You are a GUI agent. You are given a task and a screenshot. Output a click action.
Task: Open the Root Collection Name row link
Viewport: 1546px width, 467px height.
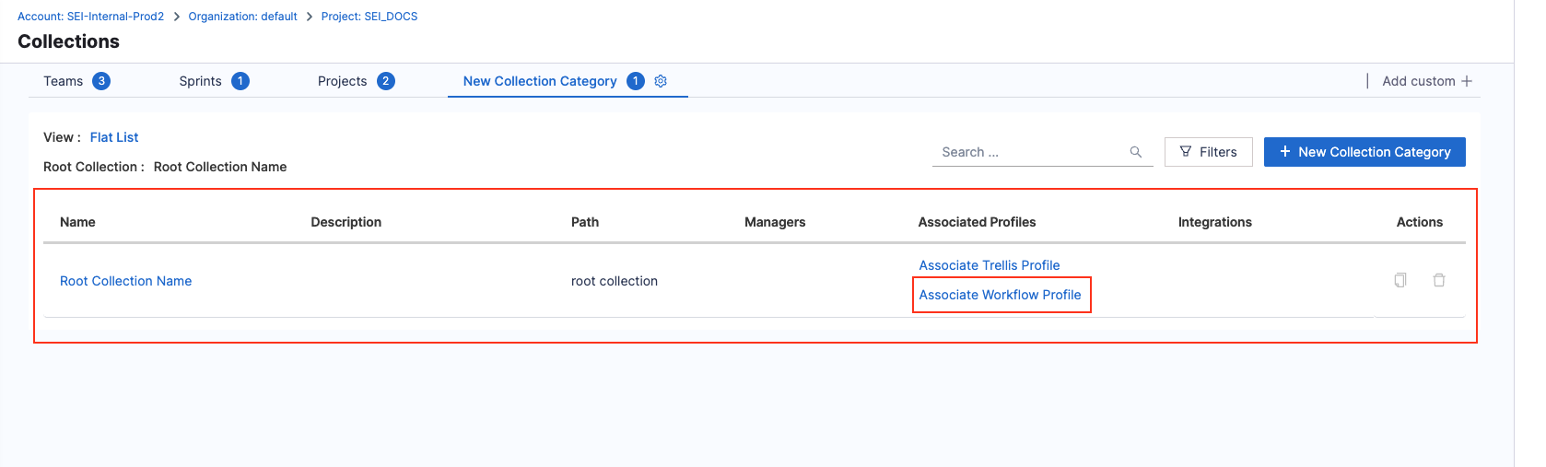click(x=125, y=281)
